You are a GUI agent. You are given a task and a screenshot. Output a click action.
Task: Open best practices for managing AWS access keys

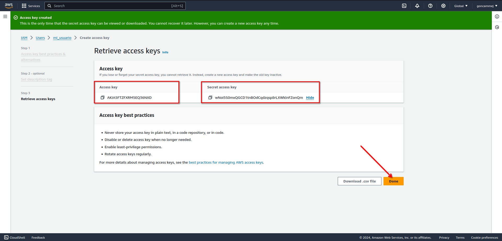tap(226, 162)
